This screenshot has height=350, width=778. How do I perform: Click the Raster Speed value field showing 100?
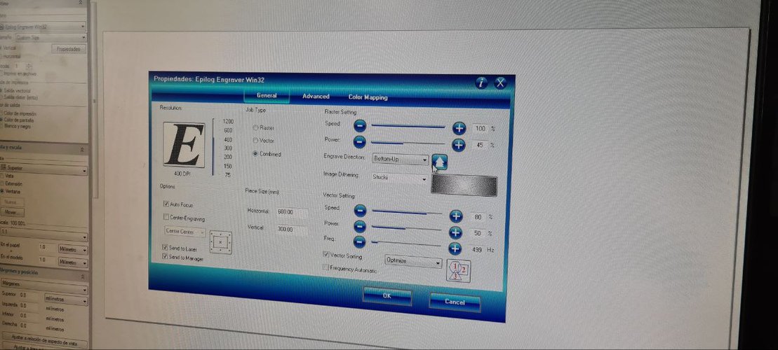[x=480, y=129]
